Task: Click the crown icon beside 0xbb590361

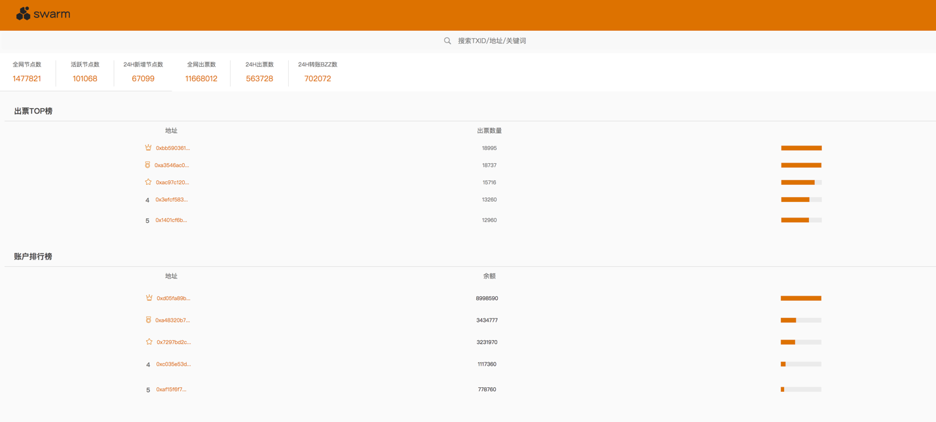Action: pos(148,147)
